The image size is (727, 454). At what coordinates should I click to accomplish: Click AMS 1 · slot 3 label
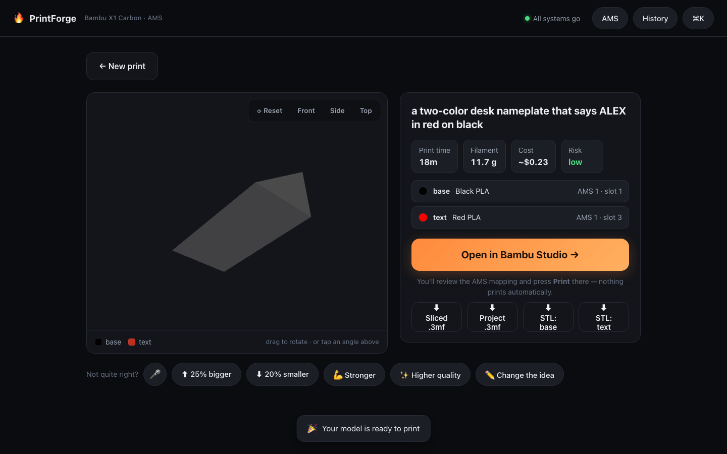599,217
